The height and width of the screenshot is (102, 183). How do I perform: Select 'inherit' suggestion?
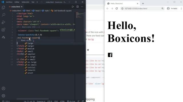click(55, 70)
